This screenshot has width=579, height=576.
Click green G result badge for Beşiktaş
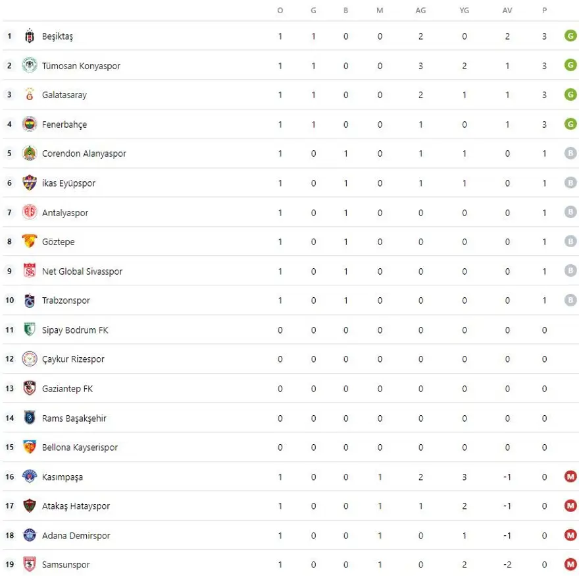[x=570, y=36]
